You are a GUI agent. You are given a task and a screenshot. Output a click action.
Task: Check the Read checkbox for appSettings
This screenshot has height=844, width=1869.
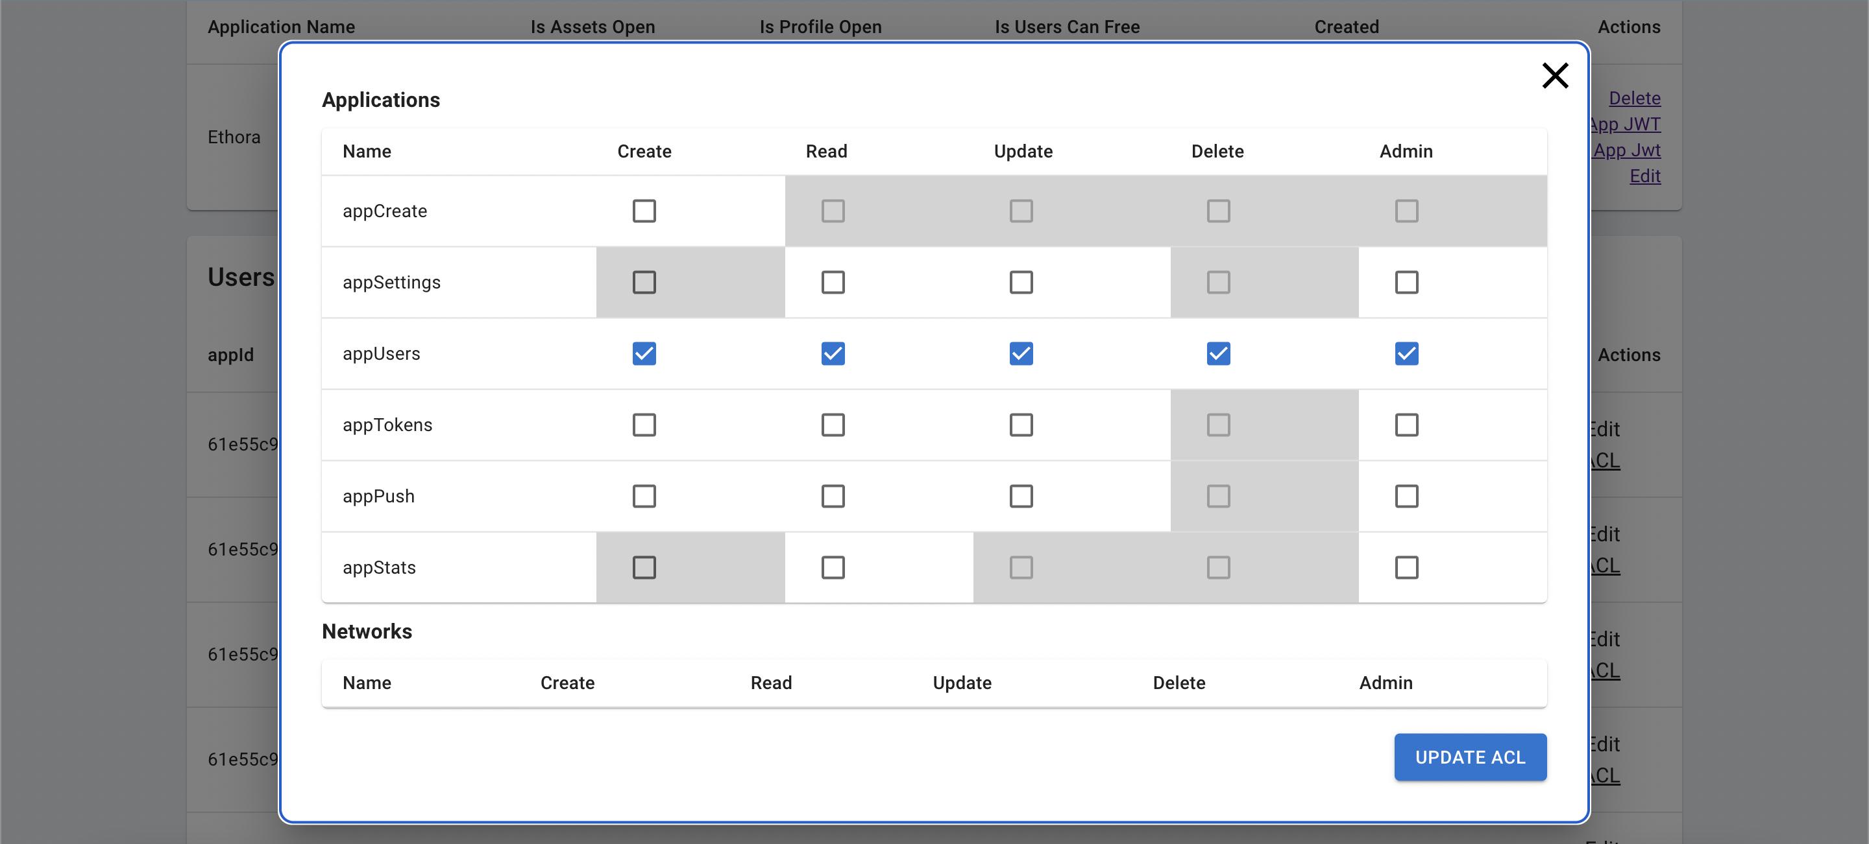point(832,282)
